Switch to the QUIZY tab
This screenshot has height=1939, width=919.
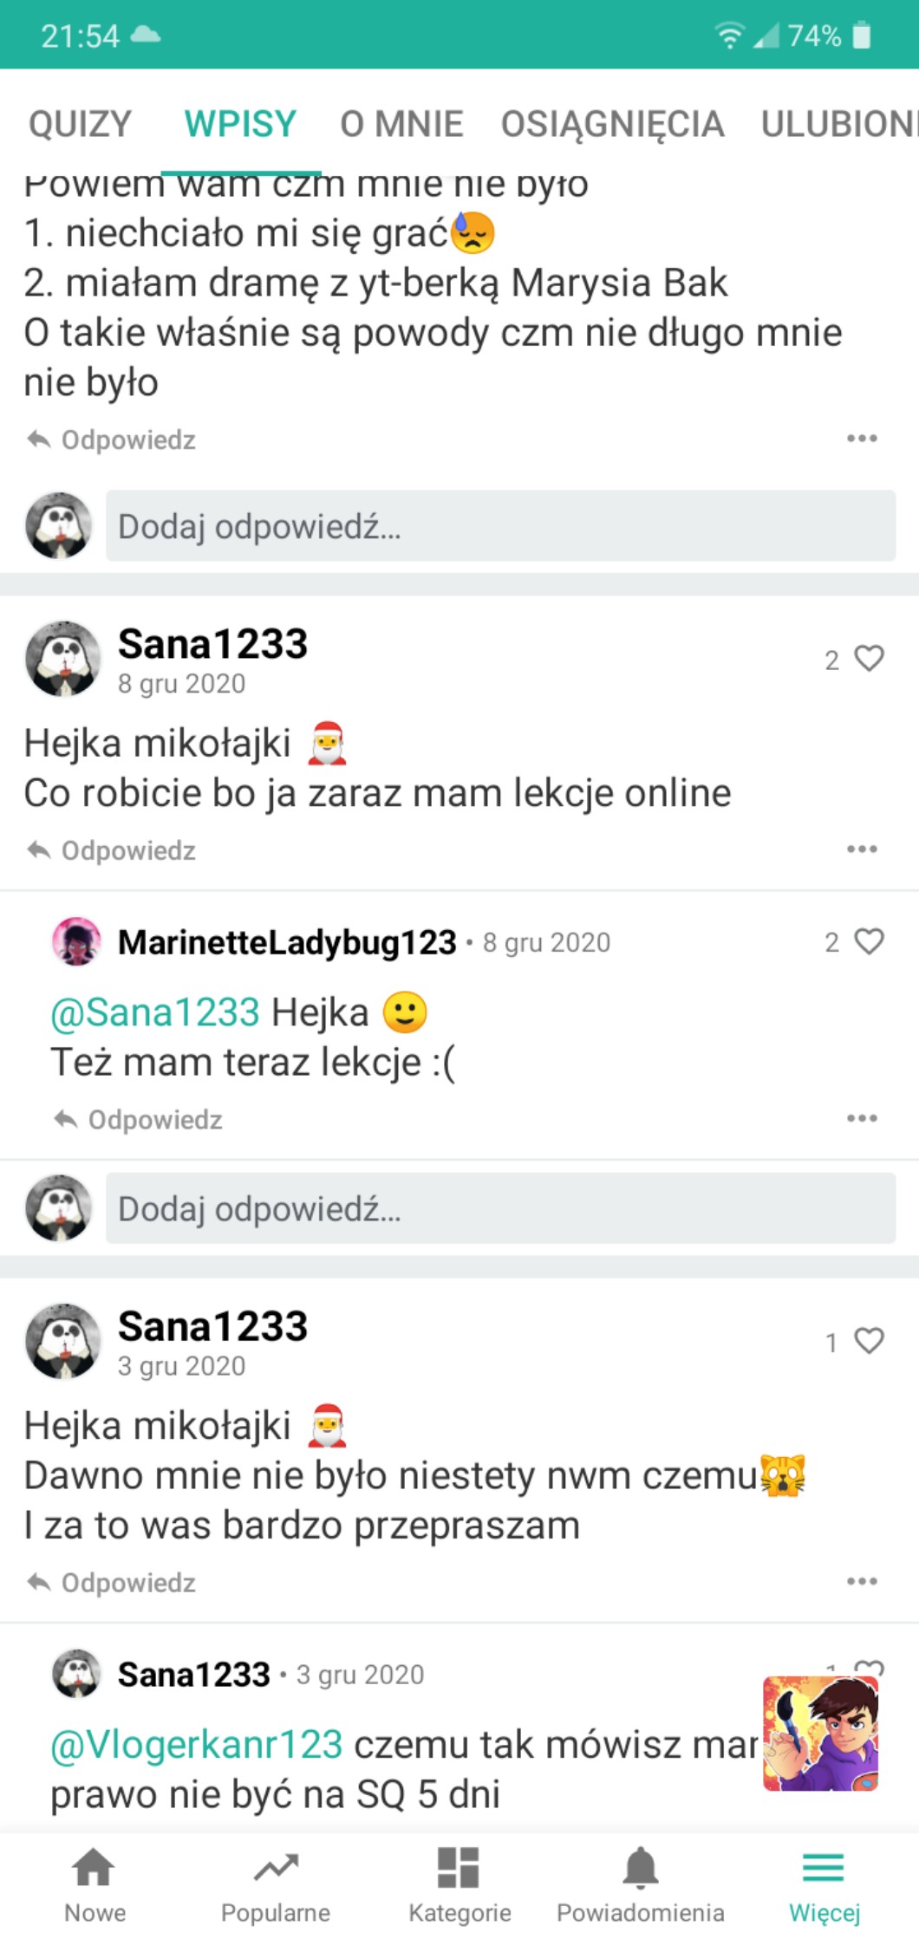pyautogui.click(x=80, y=124)
